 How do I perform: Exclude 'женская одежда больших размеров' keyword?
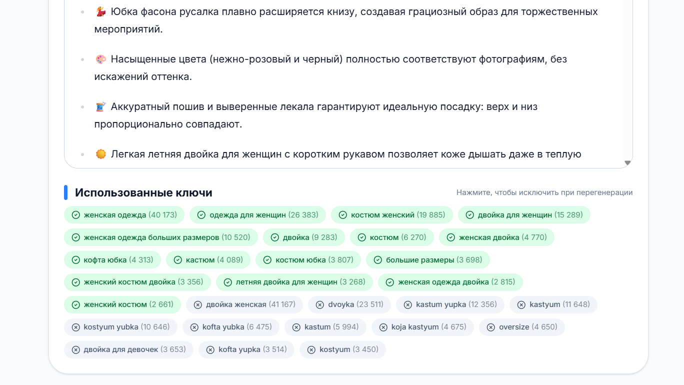pos(161,237)
